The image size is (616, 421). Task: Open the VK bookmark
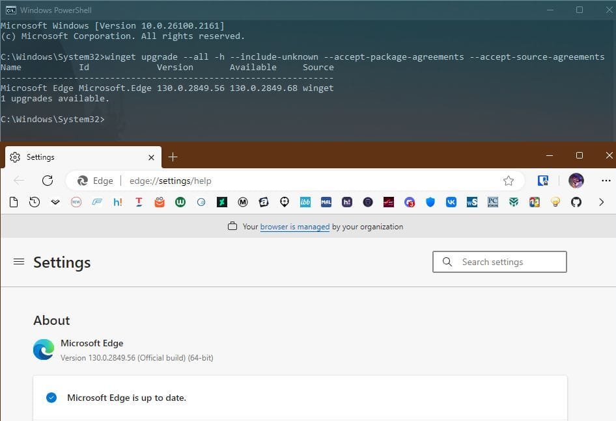pos(451,202)
